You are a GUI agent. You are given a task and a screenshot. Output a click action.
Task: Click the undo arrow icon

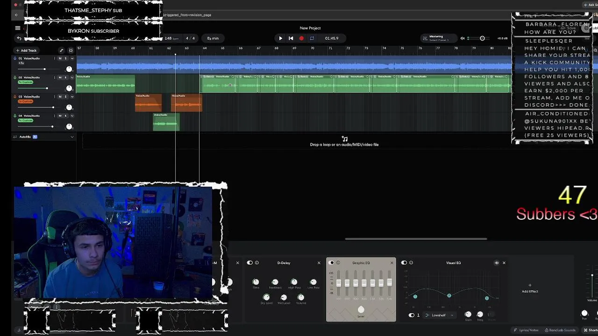pyautogui.click(x=19, y=38)
